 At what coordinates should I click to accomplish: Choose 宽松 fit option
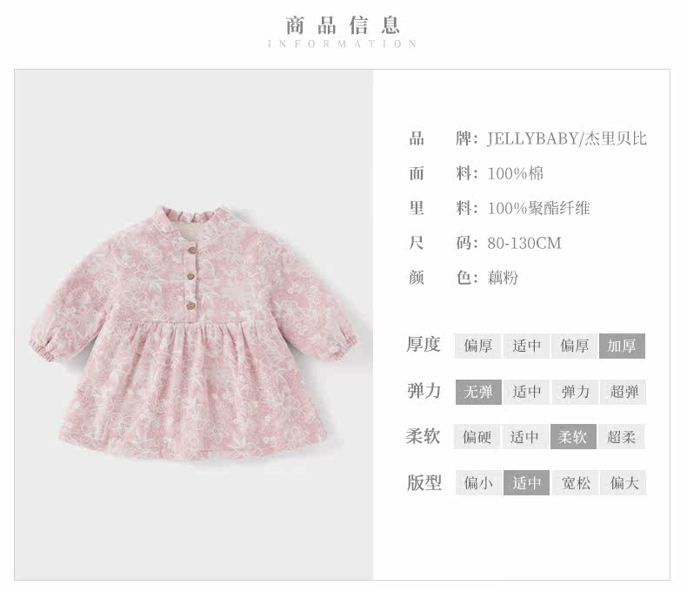tap(575, 483)
